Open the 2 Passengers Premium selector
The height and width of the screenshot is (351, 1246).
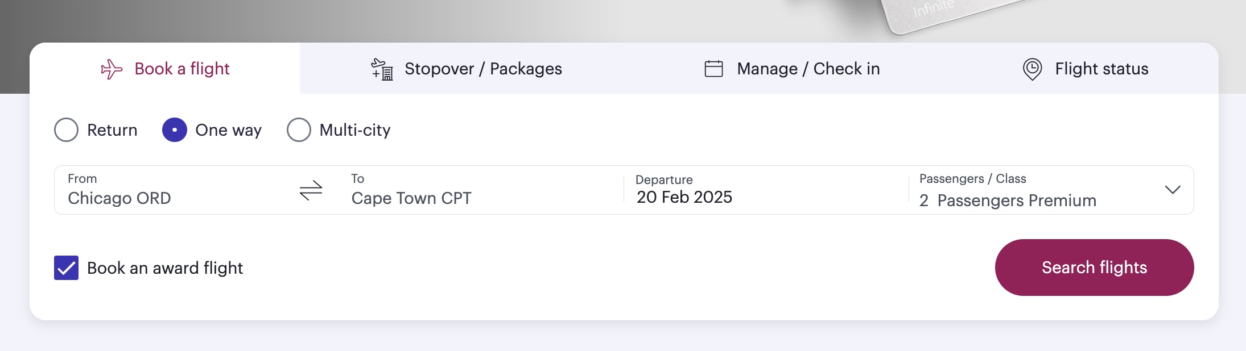point(1007,200)
